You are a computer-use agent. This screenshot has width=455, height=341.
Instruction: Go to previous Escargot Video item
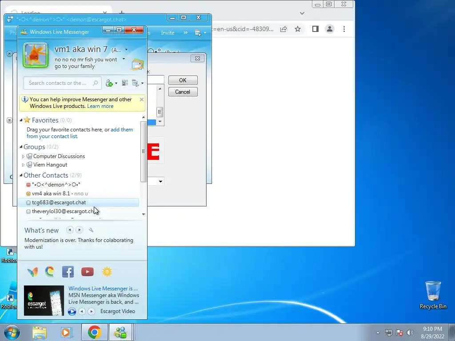pos(82,311)
